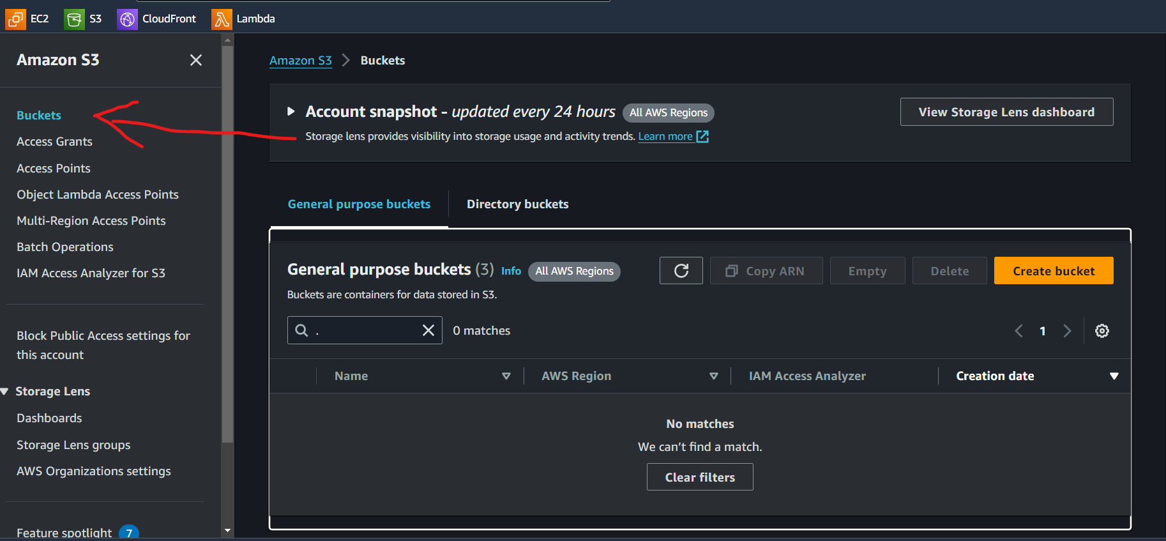
Task: Click the bucket search input field
Action: [365, 330]
